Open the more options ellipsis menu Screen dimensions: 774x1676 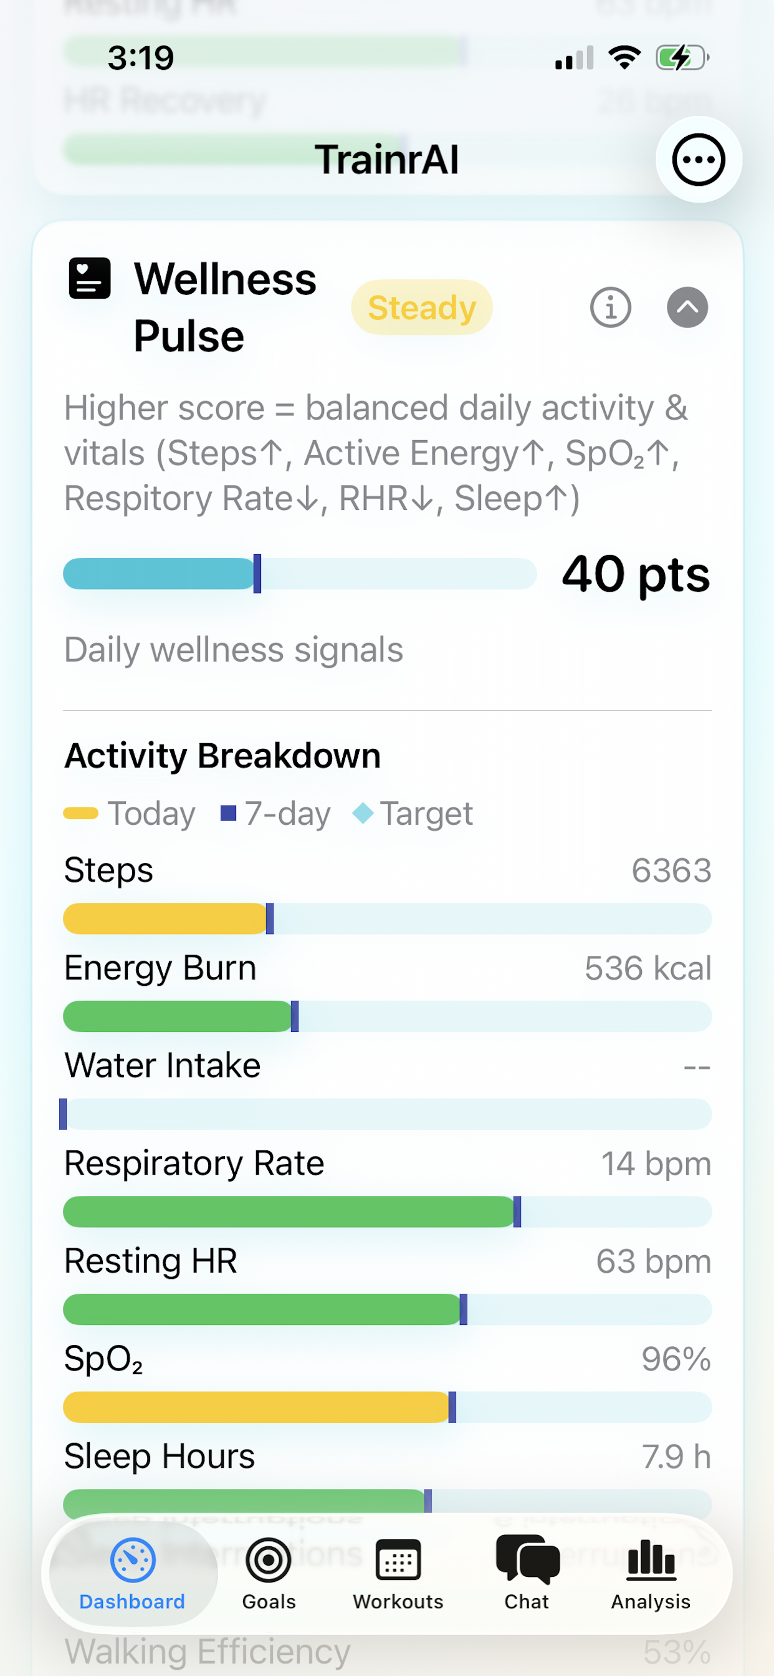coord(698,160)
